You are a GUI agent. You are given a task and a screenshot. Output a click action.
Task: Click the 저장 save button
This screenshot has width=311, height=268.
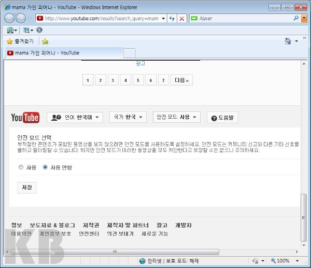(27, 188)
